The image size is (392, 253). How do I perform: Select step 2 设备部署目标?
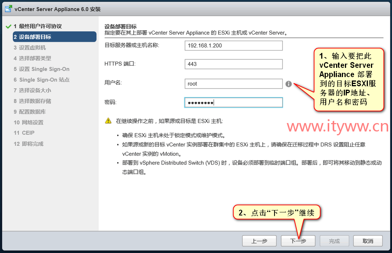point(54,37)
